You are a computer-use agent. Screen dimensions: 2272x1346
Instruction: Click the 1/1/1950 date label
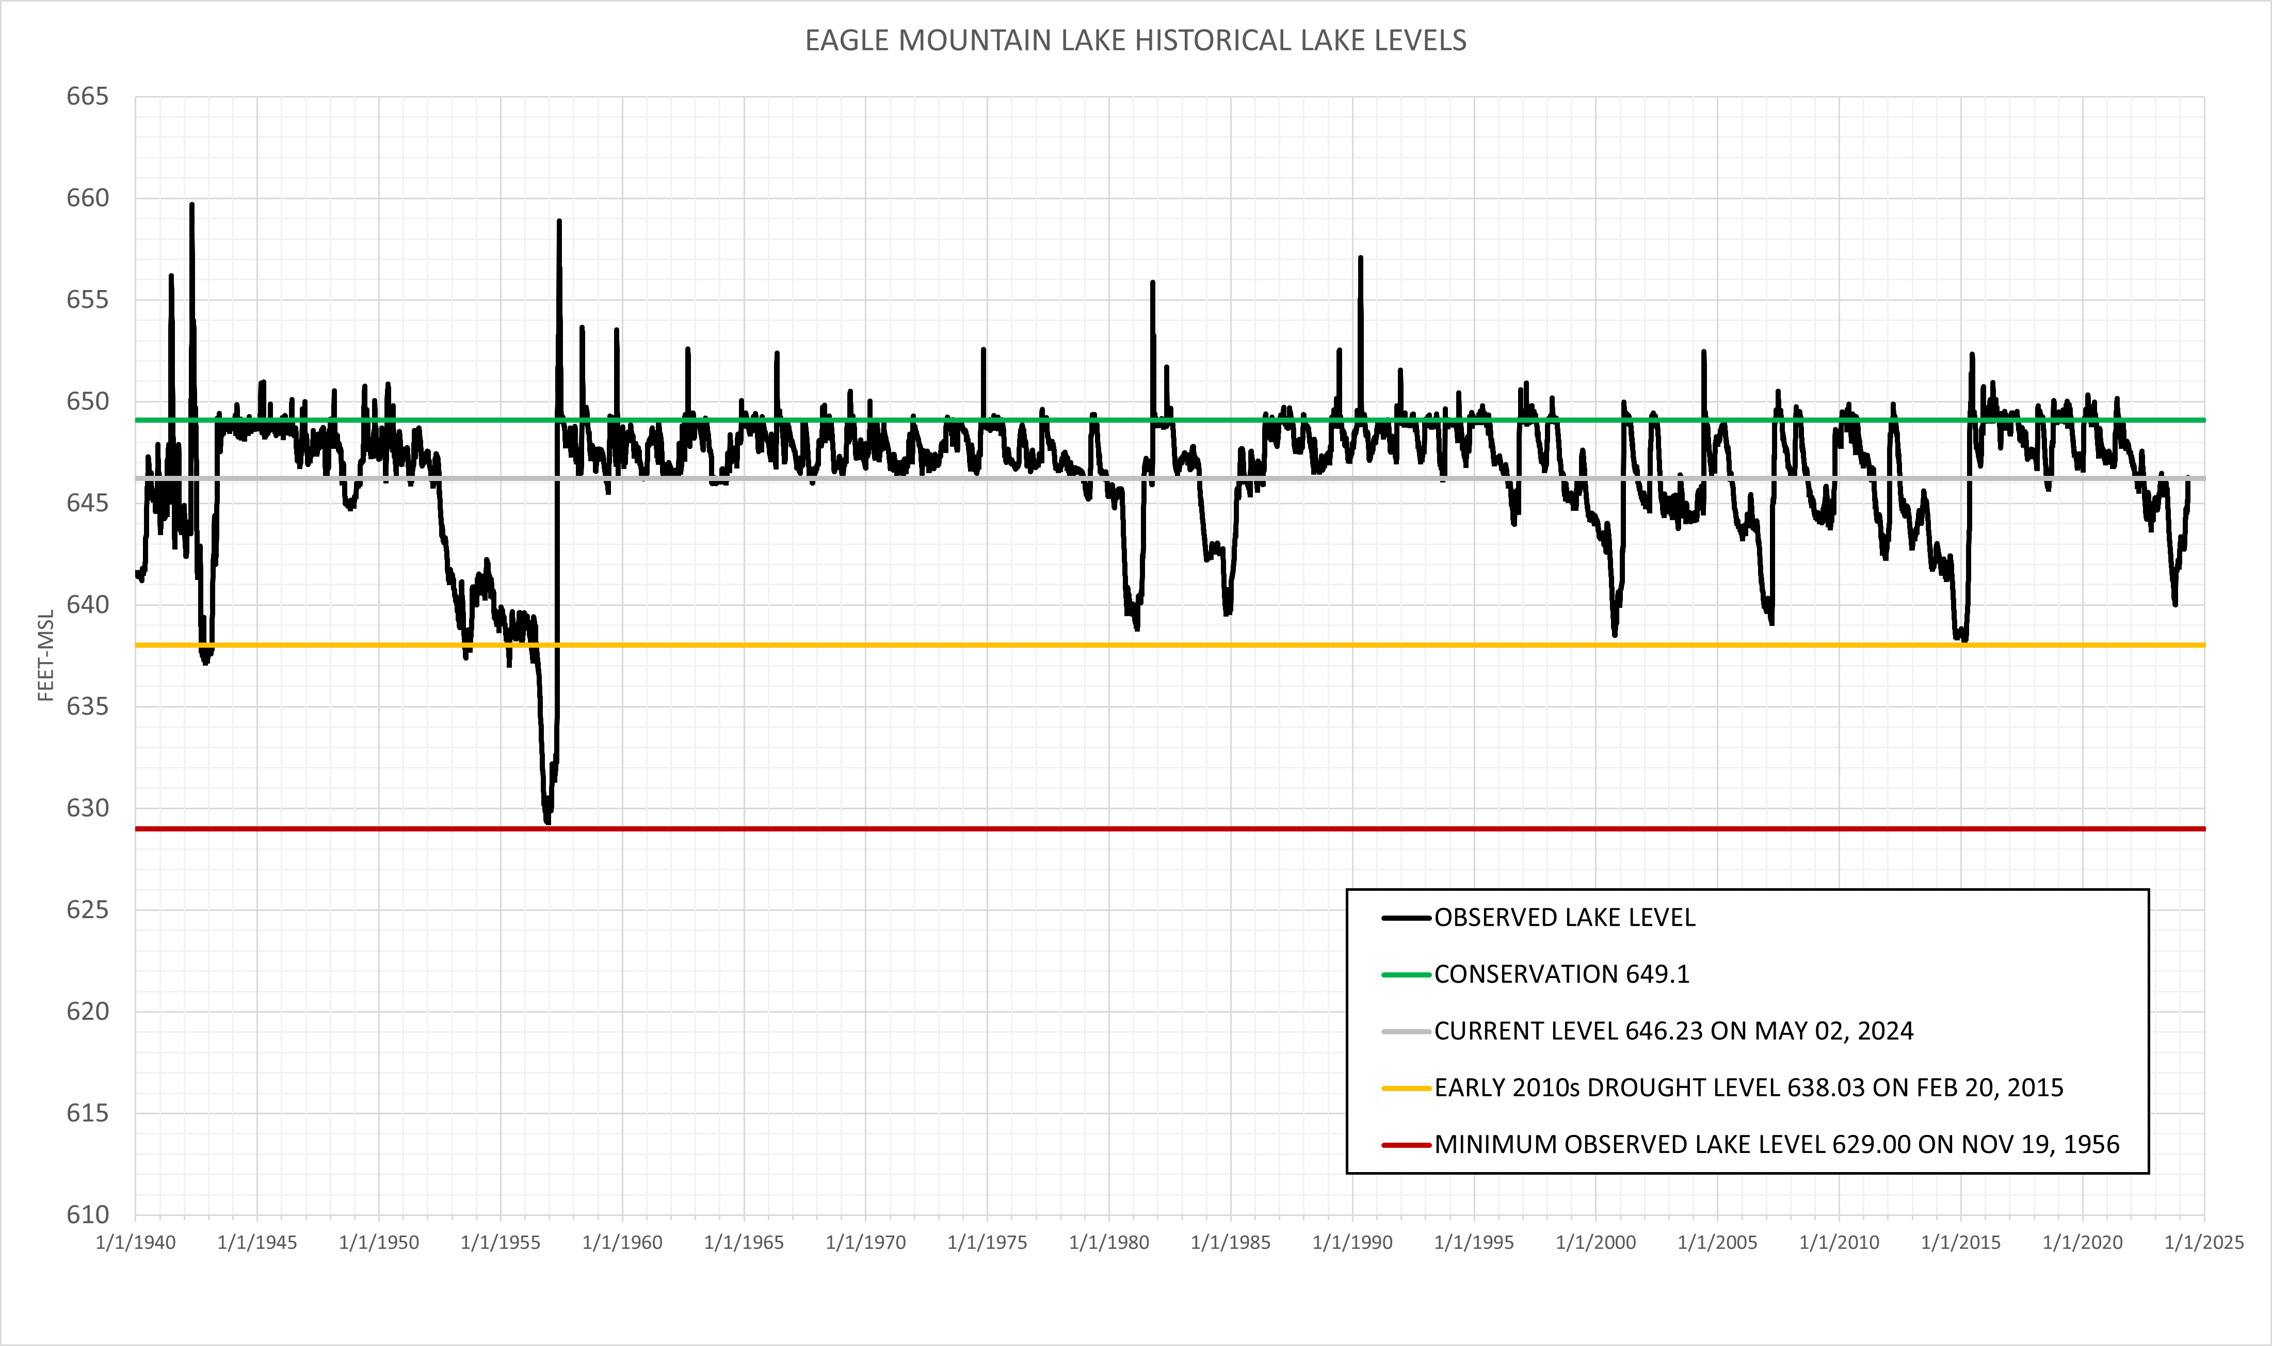[x=379, y=1243]
